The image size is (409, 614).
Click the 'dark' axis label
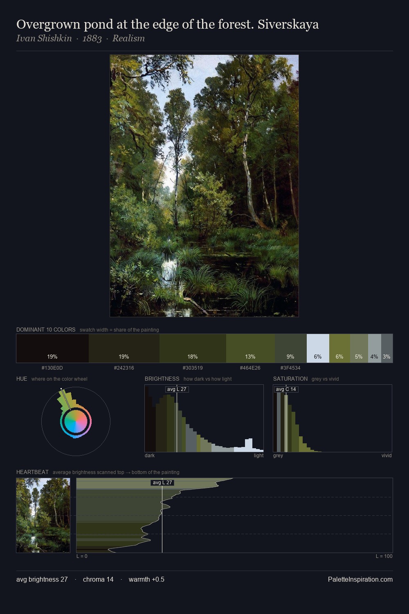coord(150,456)
